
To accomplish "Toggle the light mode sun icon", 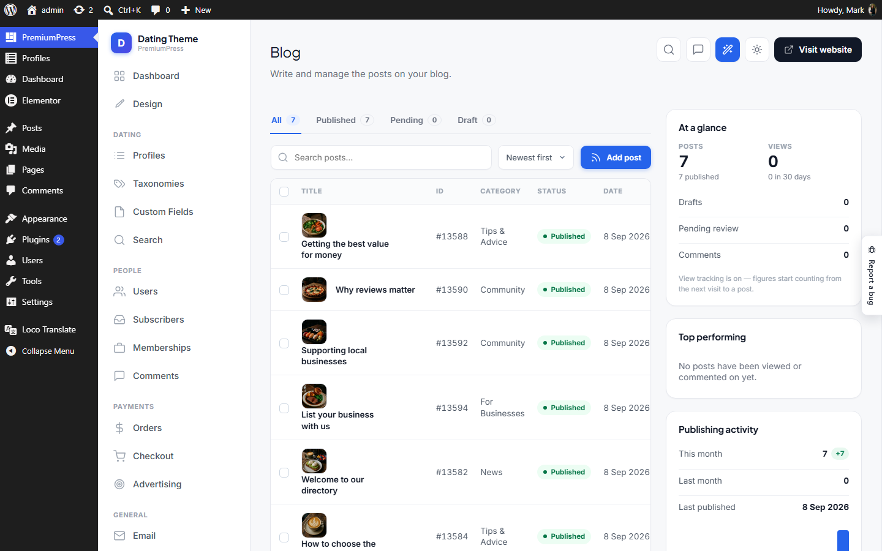I will coord(757,50).
